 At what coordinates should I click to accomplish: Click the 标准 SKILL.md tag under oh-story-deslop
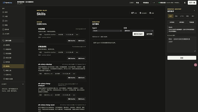pos(48,74)
